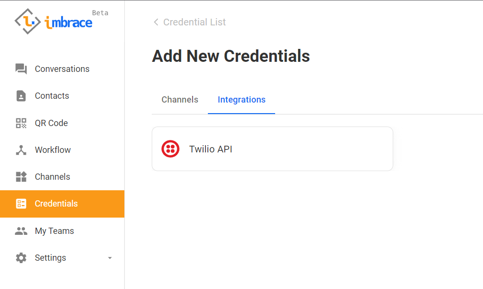
Task: Click the My Teams people icon
Action: pyautogui.click(x=21, y=231)
